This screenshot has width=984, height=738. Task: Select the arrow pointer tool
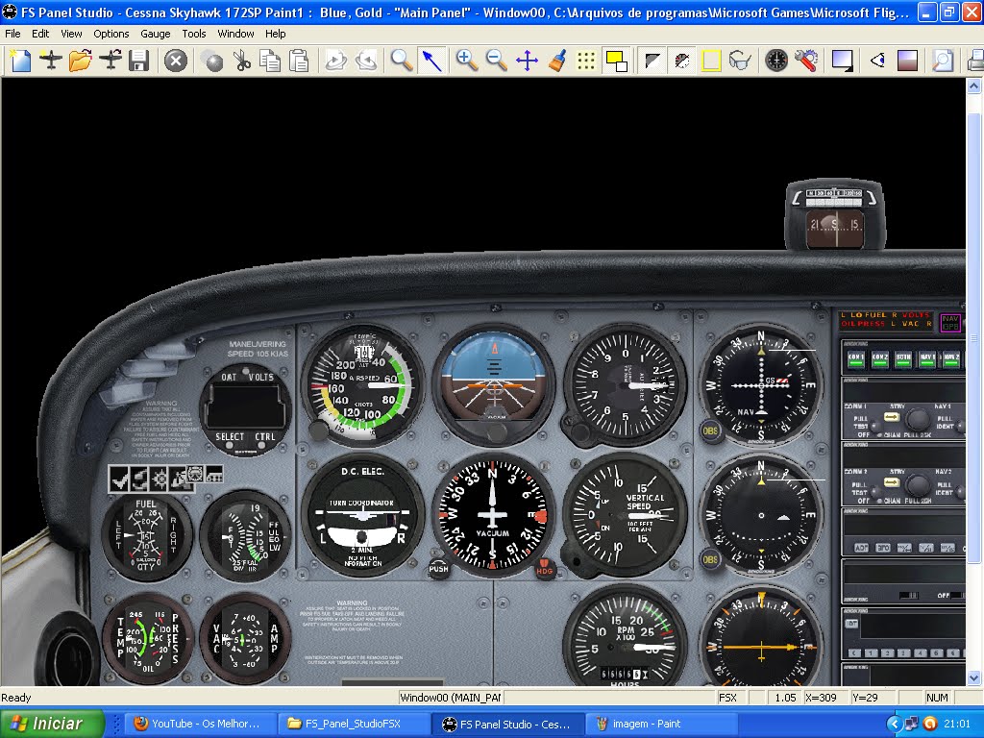pyautogui.click(x=430, y=60)
